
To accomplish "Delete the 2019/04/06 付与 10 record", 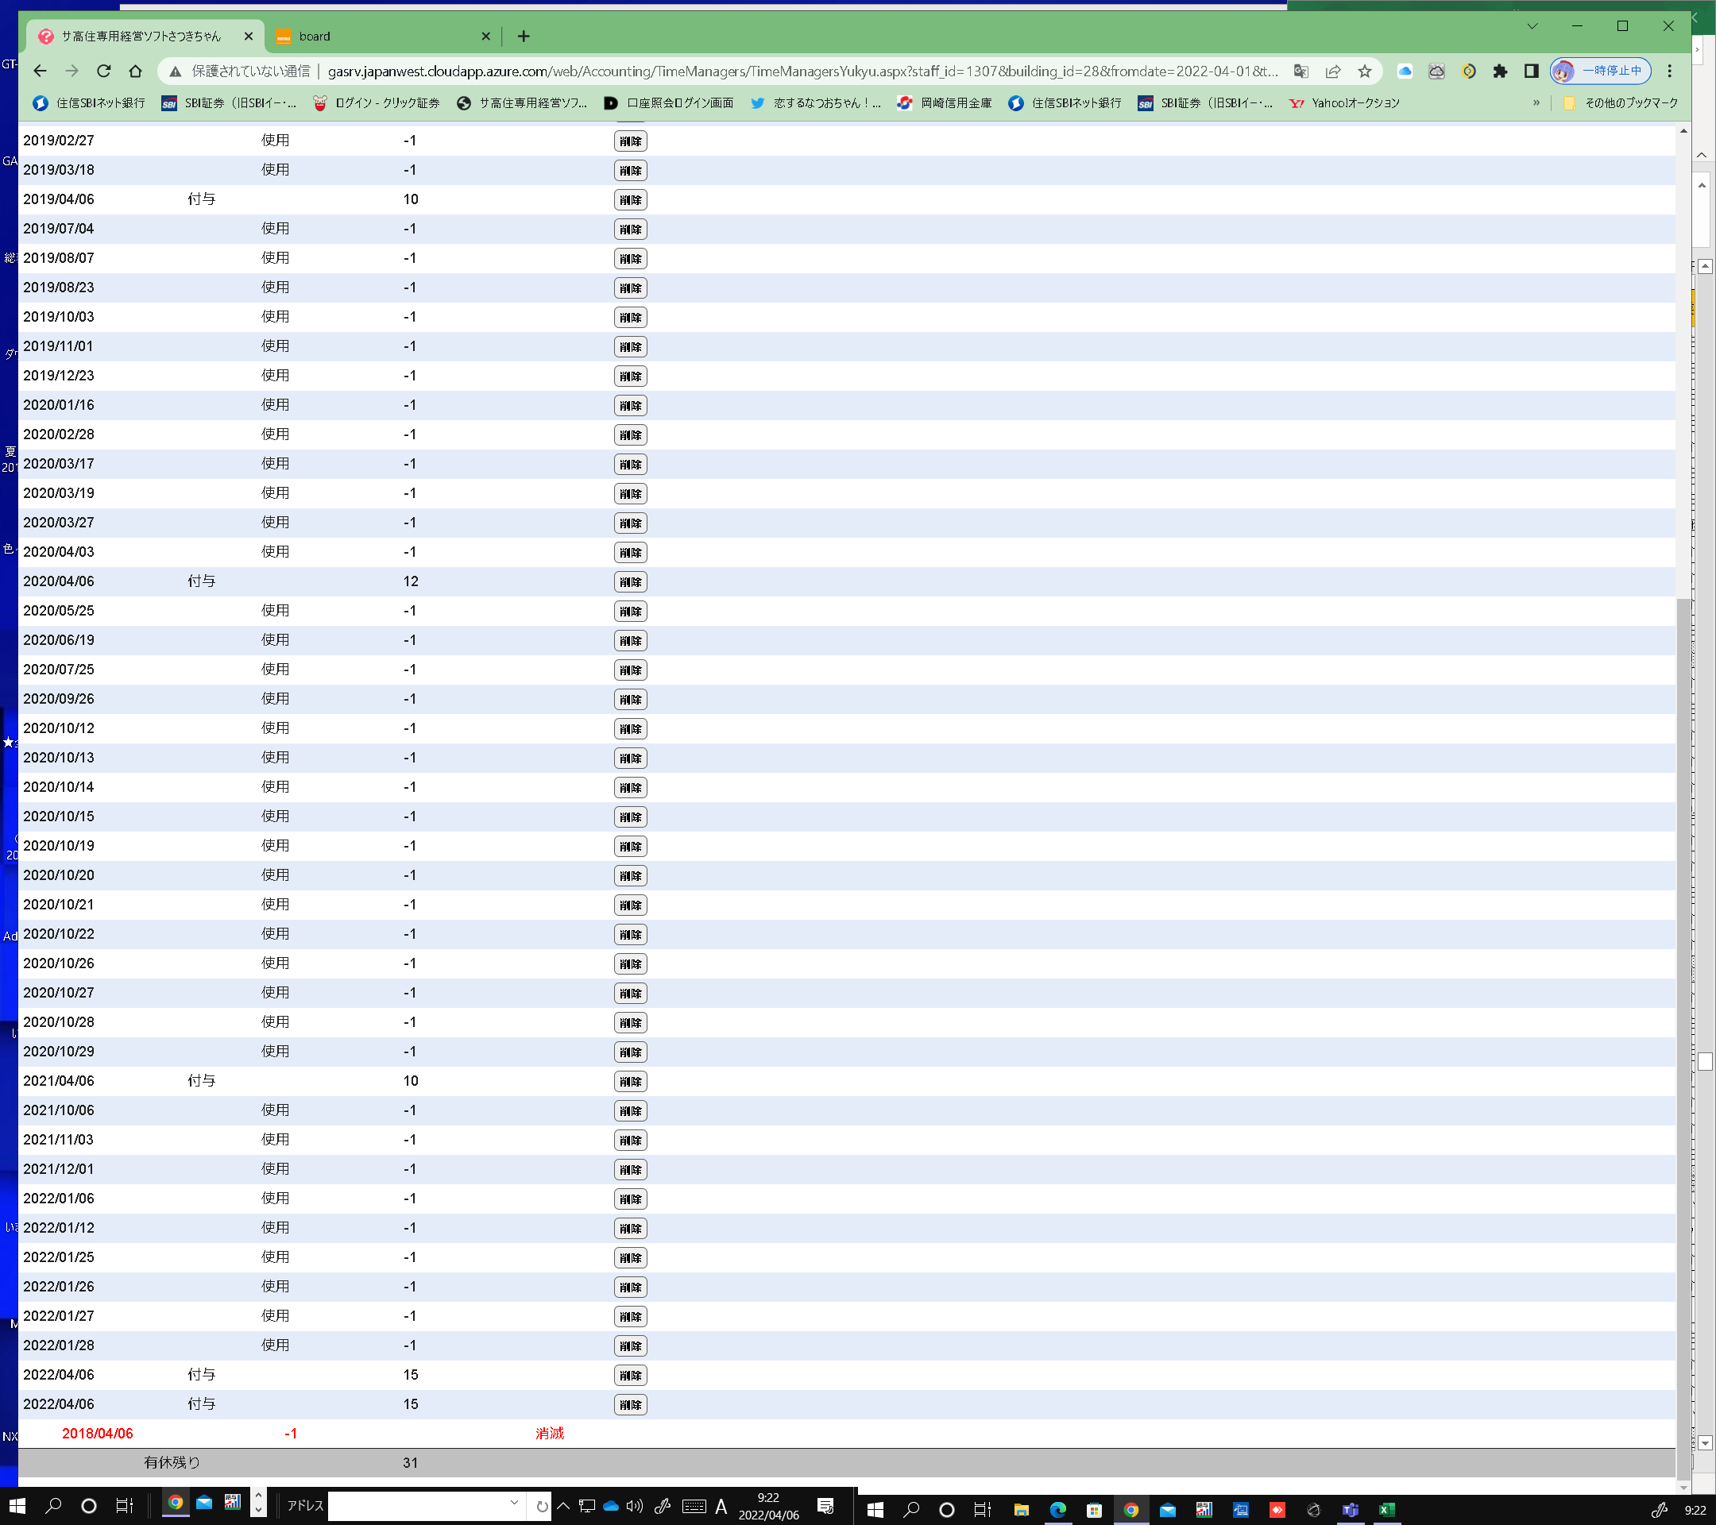I will tap(630, 199).
